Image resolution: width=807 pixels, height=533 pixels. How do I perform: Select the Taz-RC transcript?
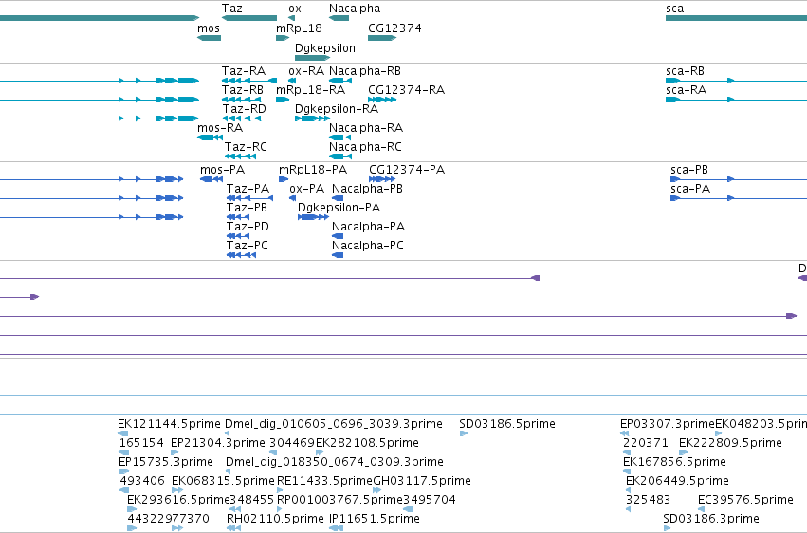[240, 156]
